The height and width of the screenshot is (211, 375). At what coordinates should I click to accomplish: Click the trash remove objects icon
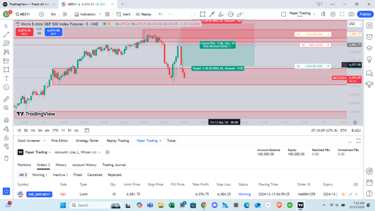click(6, 158)
